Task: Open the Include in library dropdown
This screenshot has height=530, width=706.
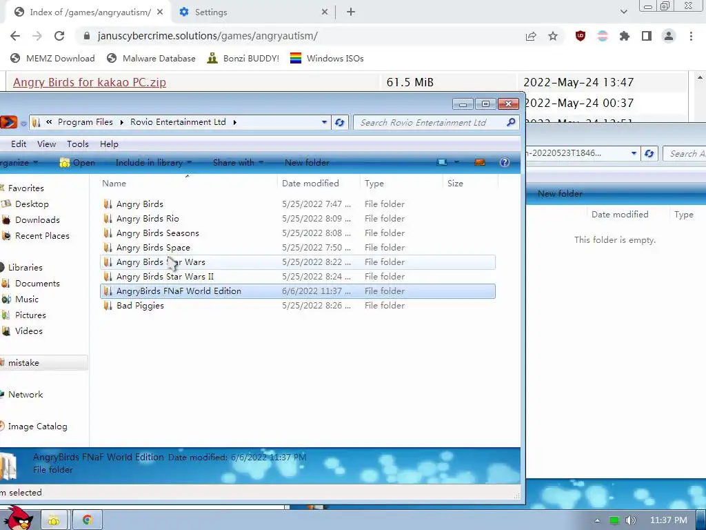Action: [x=154, y=163]
